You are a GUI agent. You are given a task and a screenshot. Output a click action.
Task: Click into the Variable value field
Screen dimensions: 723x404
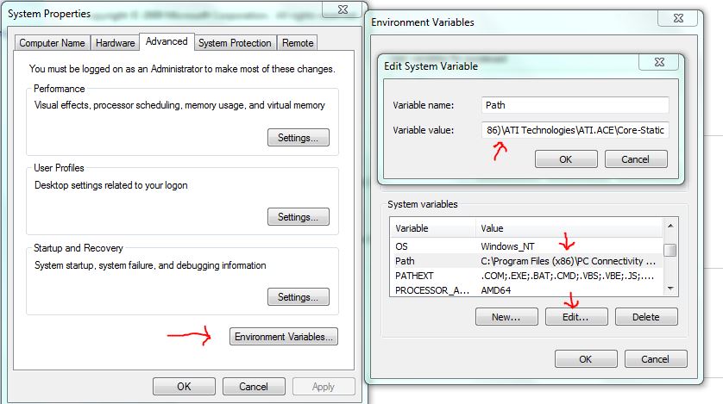click(575, 131)
